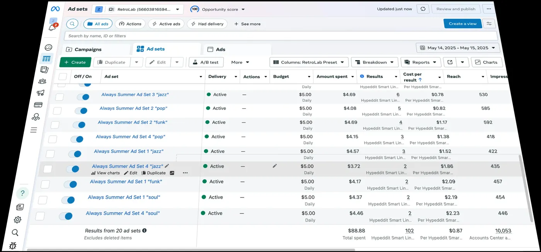Tick the select-all header checkbox
The image size is (541, 252).
(63, 77)
